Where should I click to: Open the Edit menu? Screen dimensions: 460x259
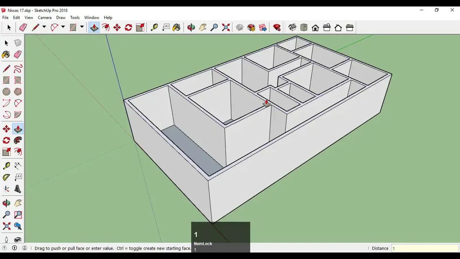pos(17,17)
